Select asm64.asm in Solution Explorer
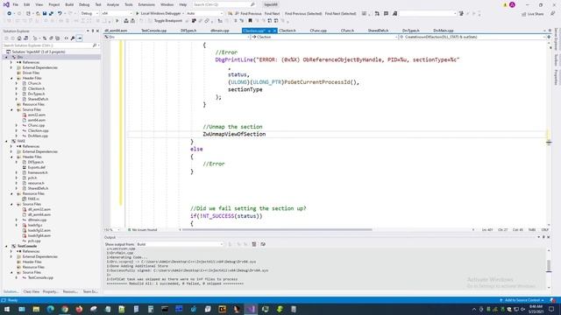The height and width of the screenshot is (315, 561). tap(37, 120)
